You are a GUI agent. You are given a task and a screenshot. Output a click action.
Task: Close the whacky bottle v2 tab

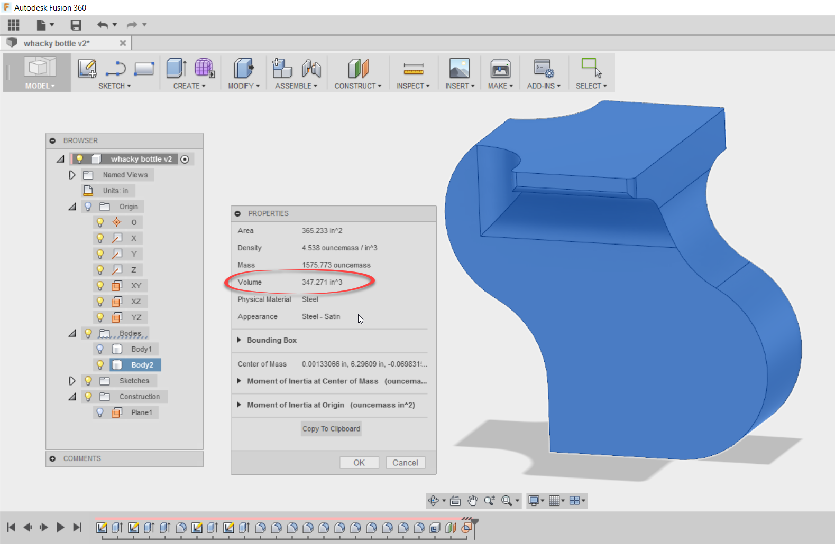click(x=123, y=43)
